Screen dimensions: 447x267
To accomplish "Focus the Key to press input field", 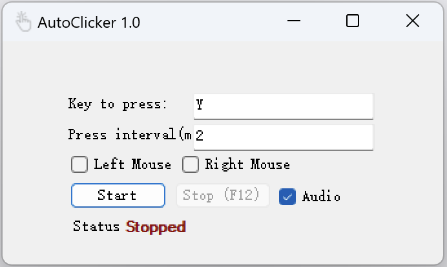I will [283, 106].
